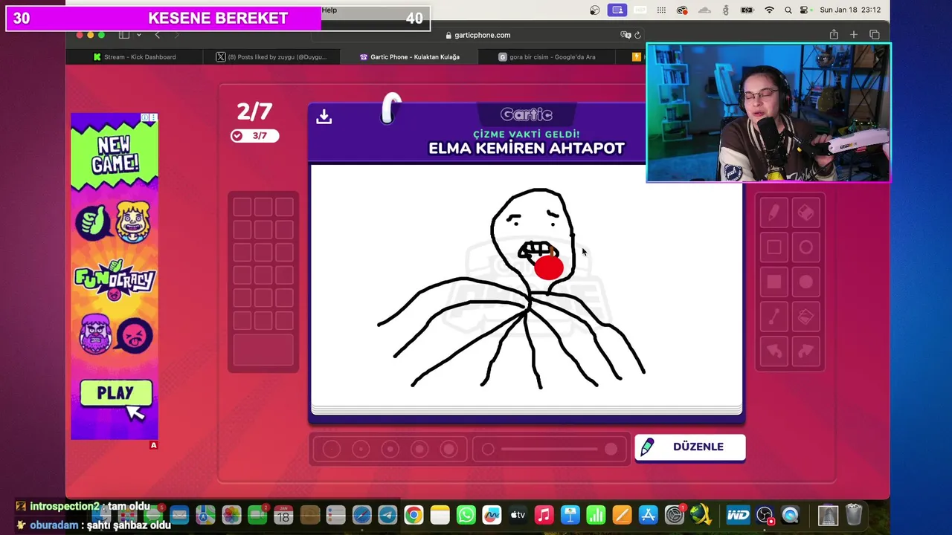Choose the outlined ellipse shape tool

click(806, 248)
